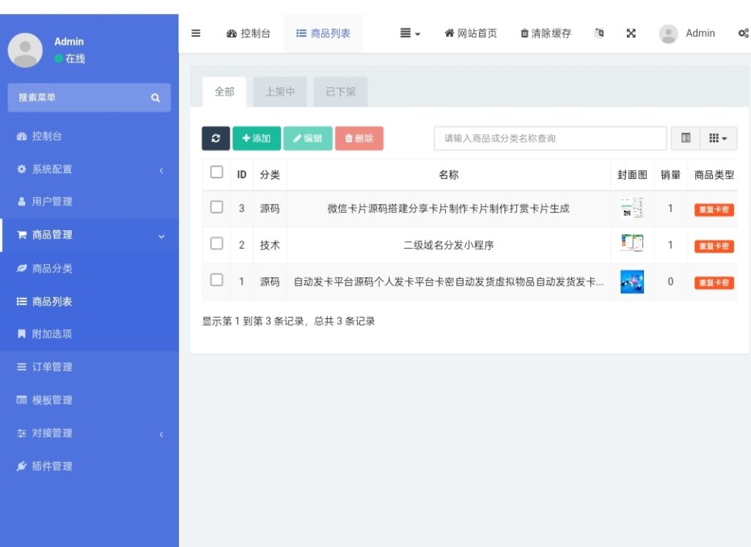Click the language switch icon in top bar
The height and width of the screenshot is (547, 751).
(x=599, y=33)
